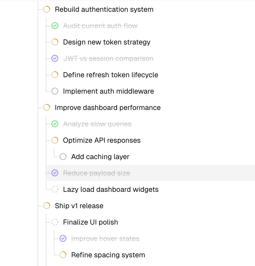Click the purple check on Improve hover states
The image size is (255, 266).
point(63,238)
